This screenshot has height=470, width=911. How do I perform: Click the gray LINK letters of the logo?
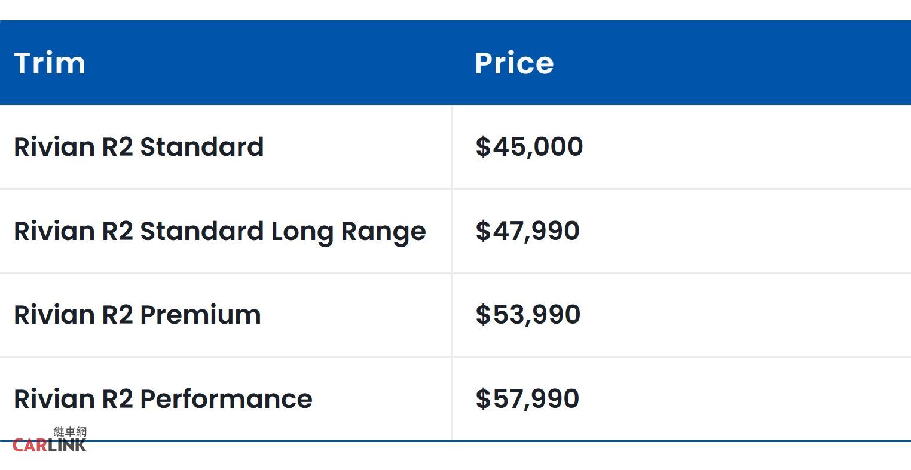click(67, 445)
